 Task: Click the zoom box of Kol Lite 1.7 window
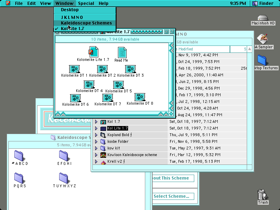[x=166, y=32]
